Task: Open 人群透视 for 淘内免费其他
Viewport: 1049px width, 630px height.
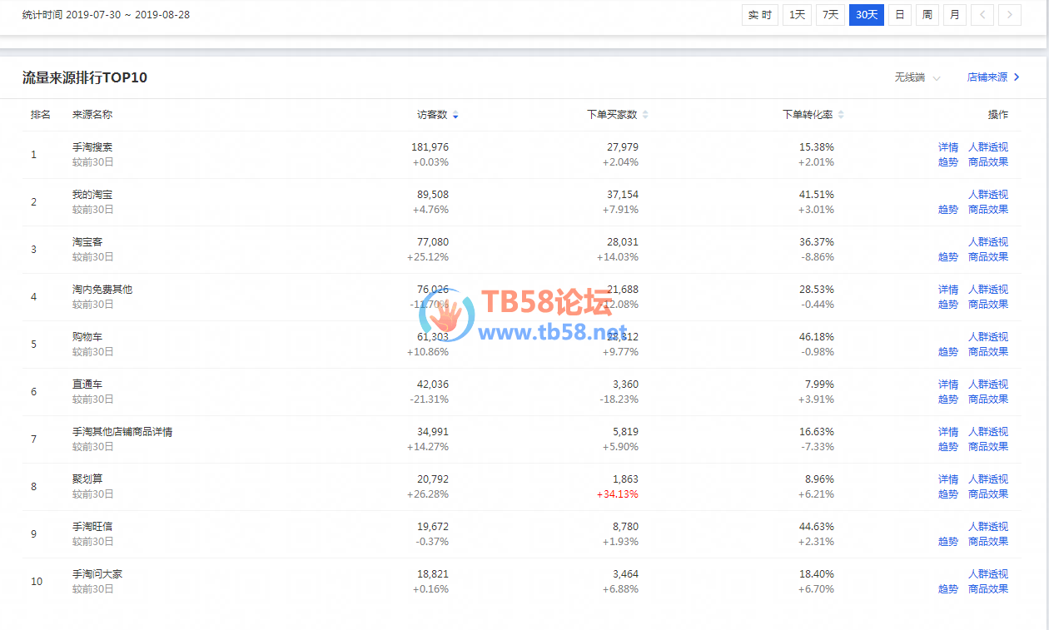Action: coord(988,290)
